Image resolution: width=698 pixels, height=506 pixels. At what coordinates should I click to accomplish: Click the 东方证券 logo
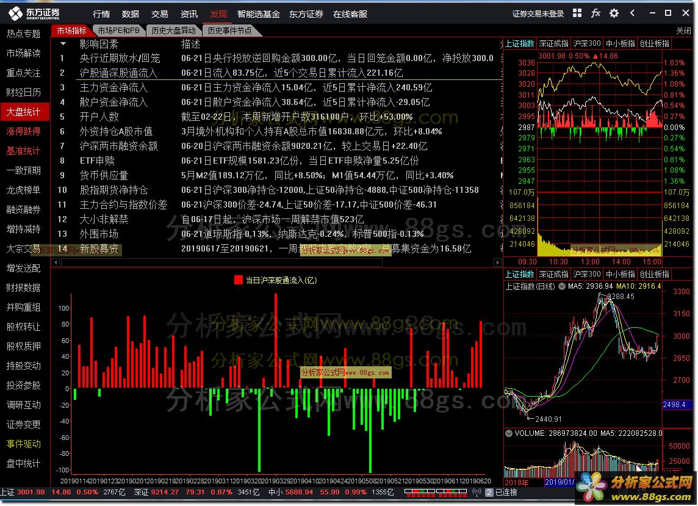click(34, 14)
